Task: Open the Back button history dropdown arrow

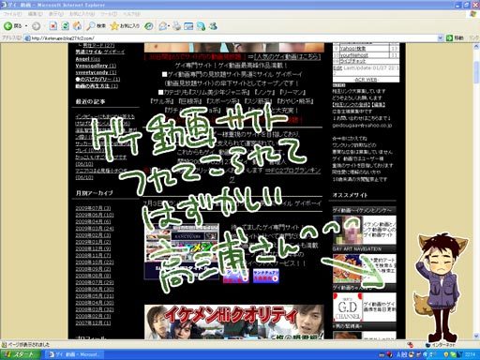Action: coord(26,26)
